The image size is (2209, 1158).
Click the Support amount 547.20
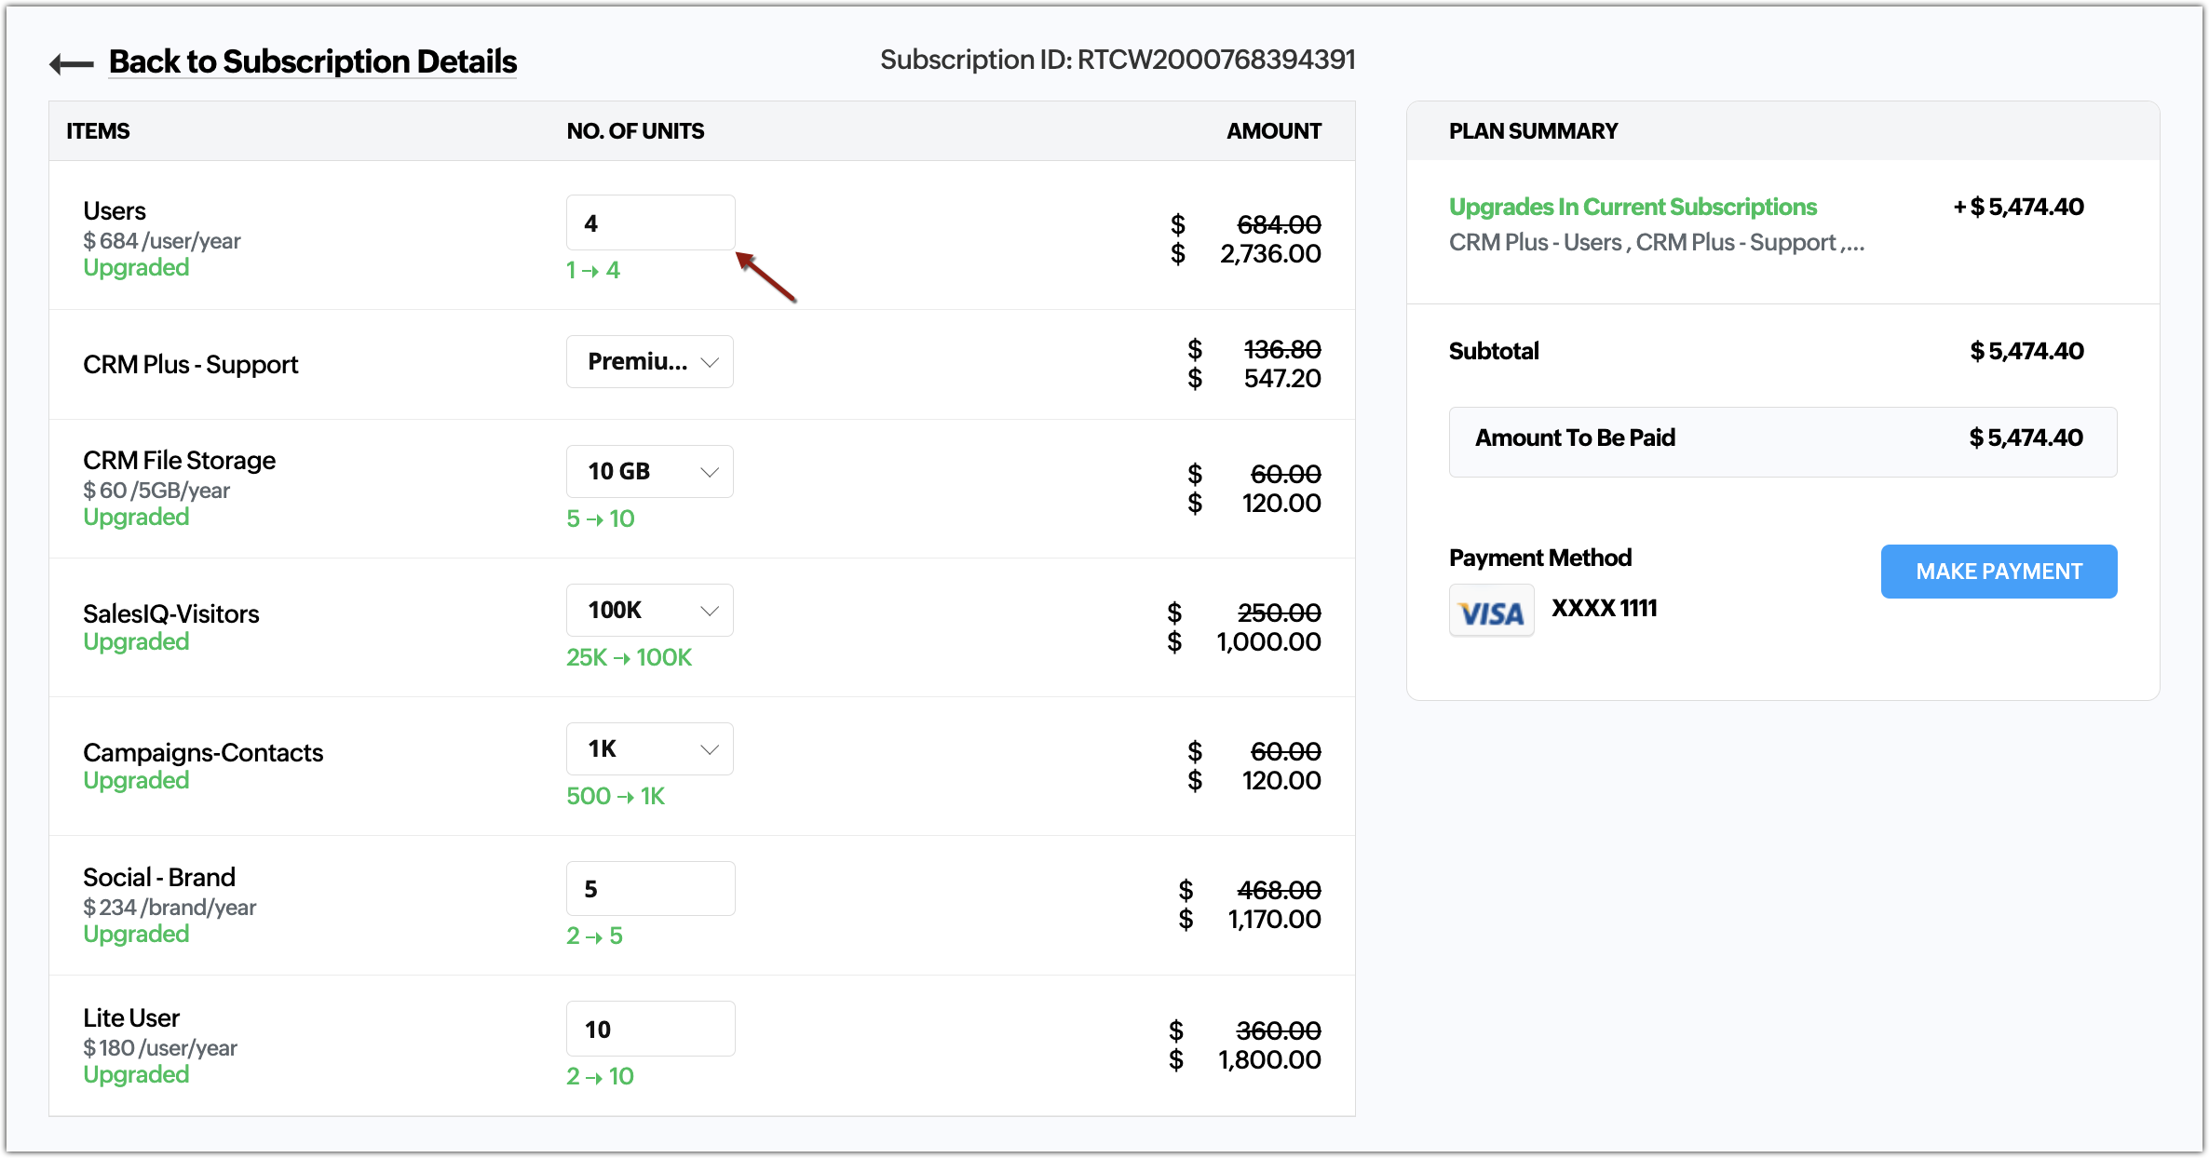(x=1282, y=378)
